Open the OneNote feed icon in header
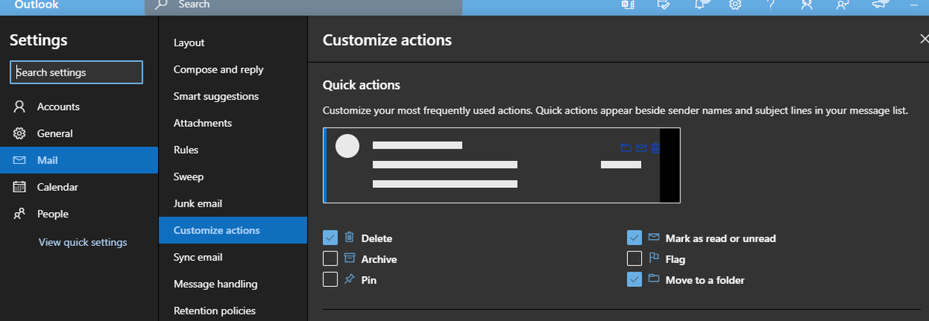Viewport: 929px width, 321px height. tap(628, 5)
